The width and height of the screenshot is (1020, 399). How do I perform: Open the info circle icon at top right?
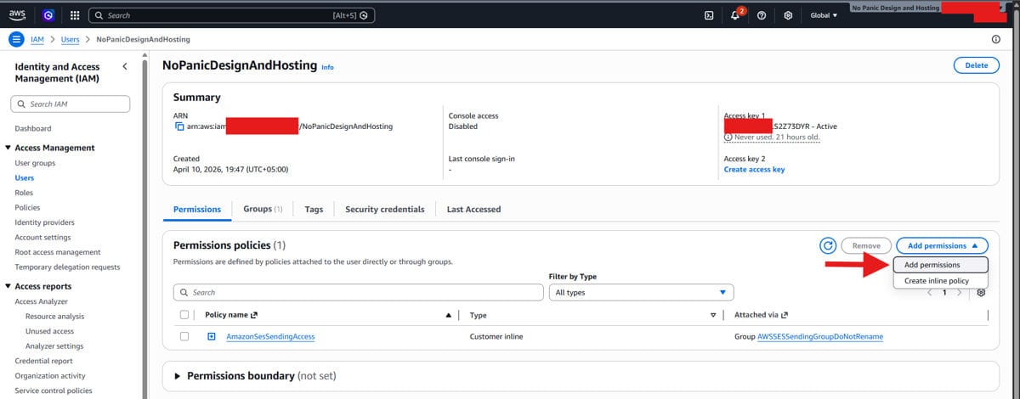(x=995, y=39)
